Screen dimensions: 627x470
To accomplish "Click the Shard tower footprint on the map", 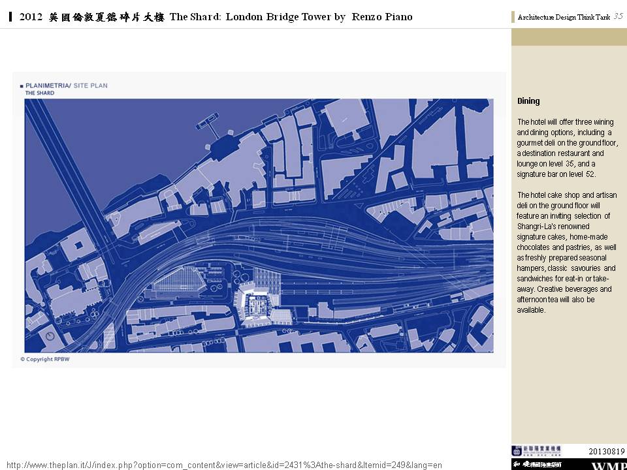I will 256,305.
